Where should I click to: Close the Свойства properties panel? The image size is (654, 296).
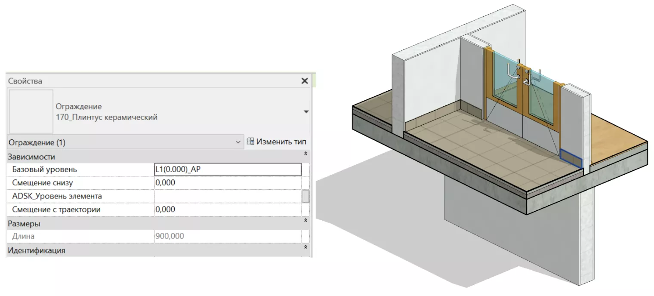pos(305,81)
